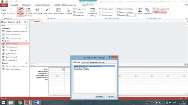Click the Управление data-definition button
Image resolution: width=188 pixels, height=105 pixels.
[78, 15]
